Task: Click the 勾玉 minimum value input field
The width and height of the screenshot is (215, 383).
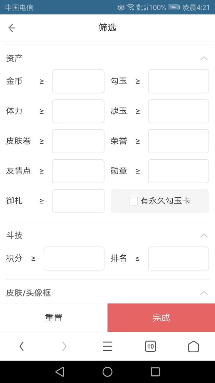Action: point(178,81)
